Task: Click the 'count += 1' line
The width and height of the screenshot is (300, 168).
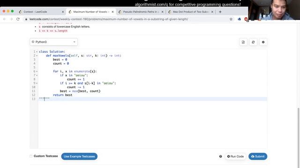Action: (75, 79)
